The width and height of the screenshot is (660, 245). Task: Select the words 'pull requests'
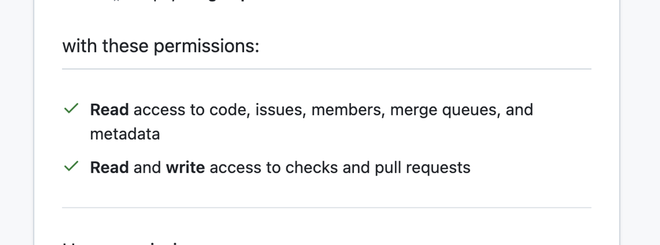pyautogui.click(x=422, y=168)
